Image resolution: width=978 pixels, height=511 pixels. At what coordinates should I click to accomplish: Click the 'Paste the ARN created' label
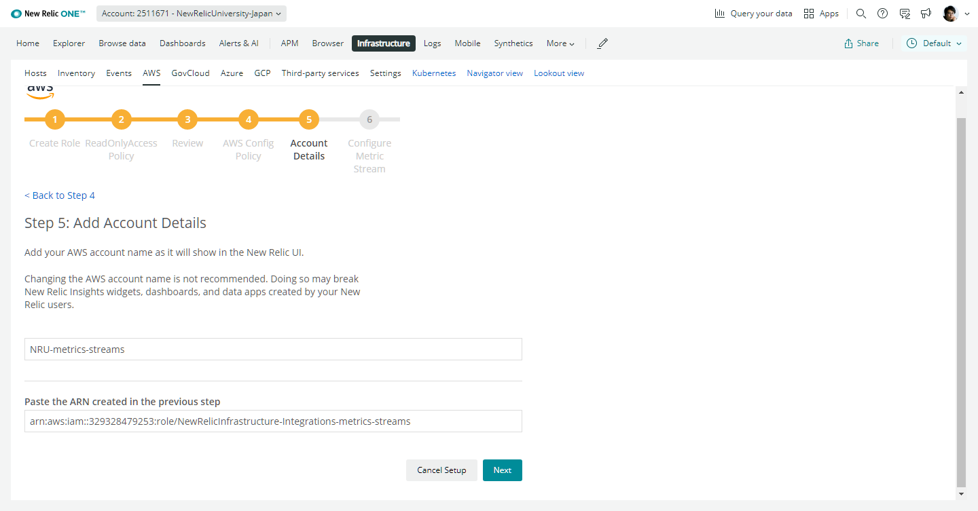click(x=122, y=402)
